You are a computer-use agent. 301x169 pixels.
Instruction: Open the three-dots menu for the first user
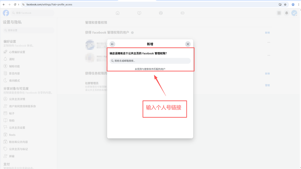269,43
